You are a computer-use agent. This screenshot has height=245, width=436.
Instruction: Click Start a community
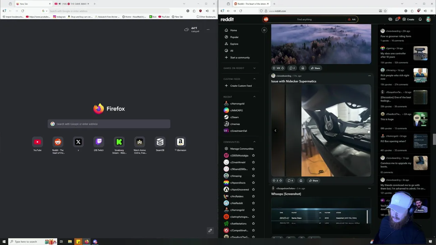coord(240,58)
